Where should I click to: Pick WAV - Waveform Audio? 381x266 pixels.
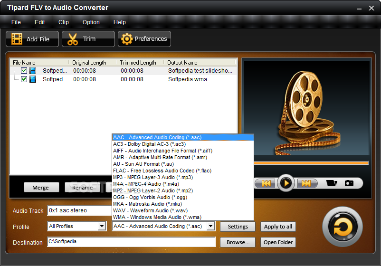(x=183, y=210)
